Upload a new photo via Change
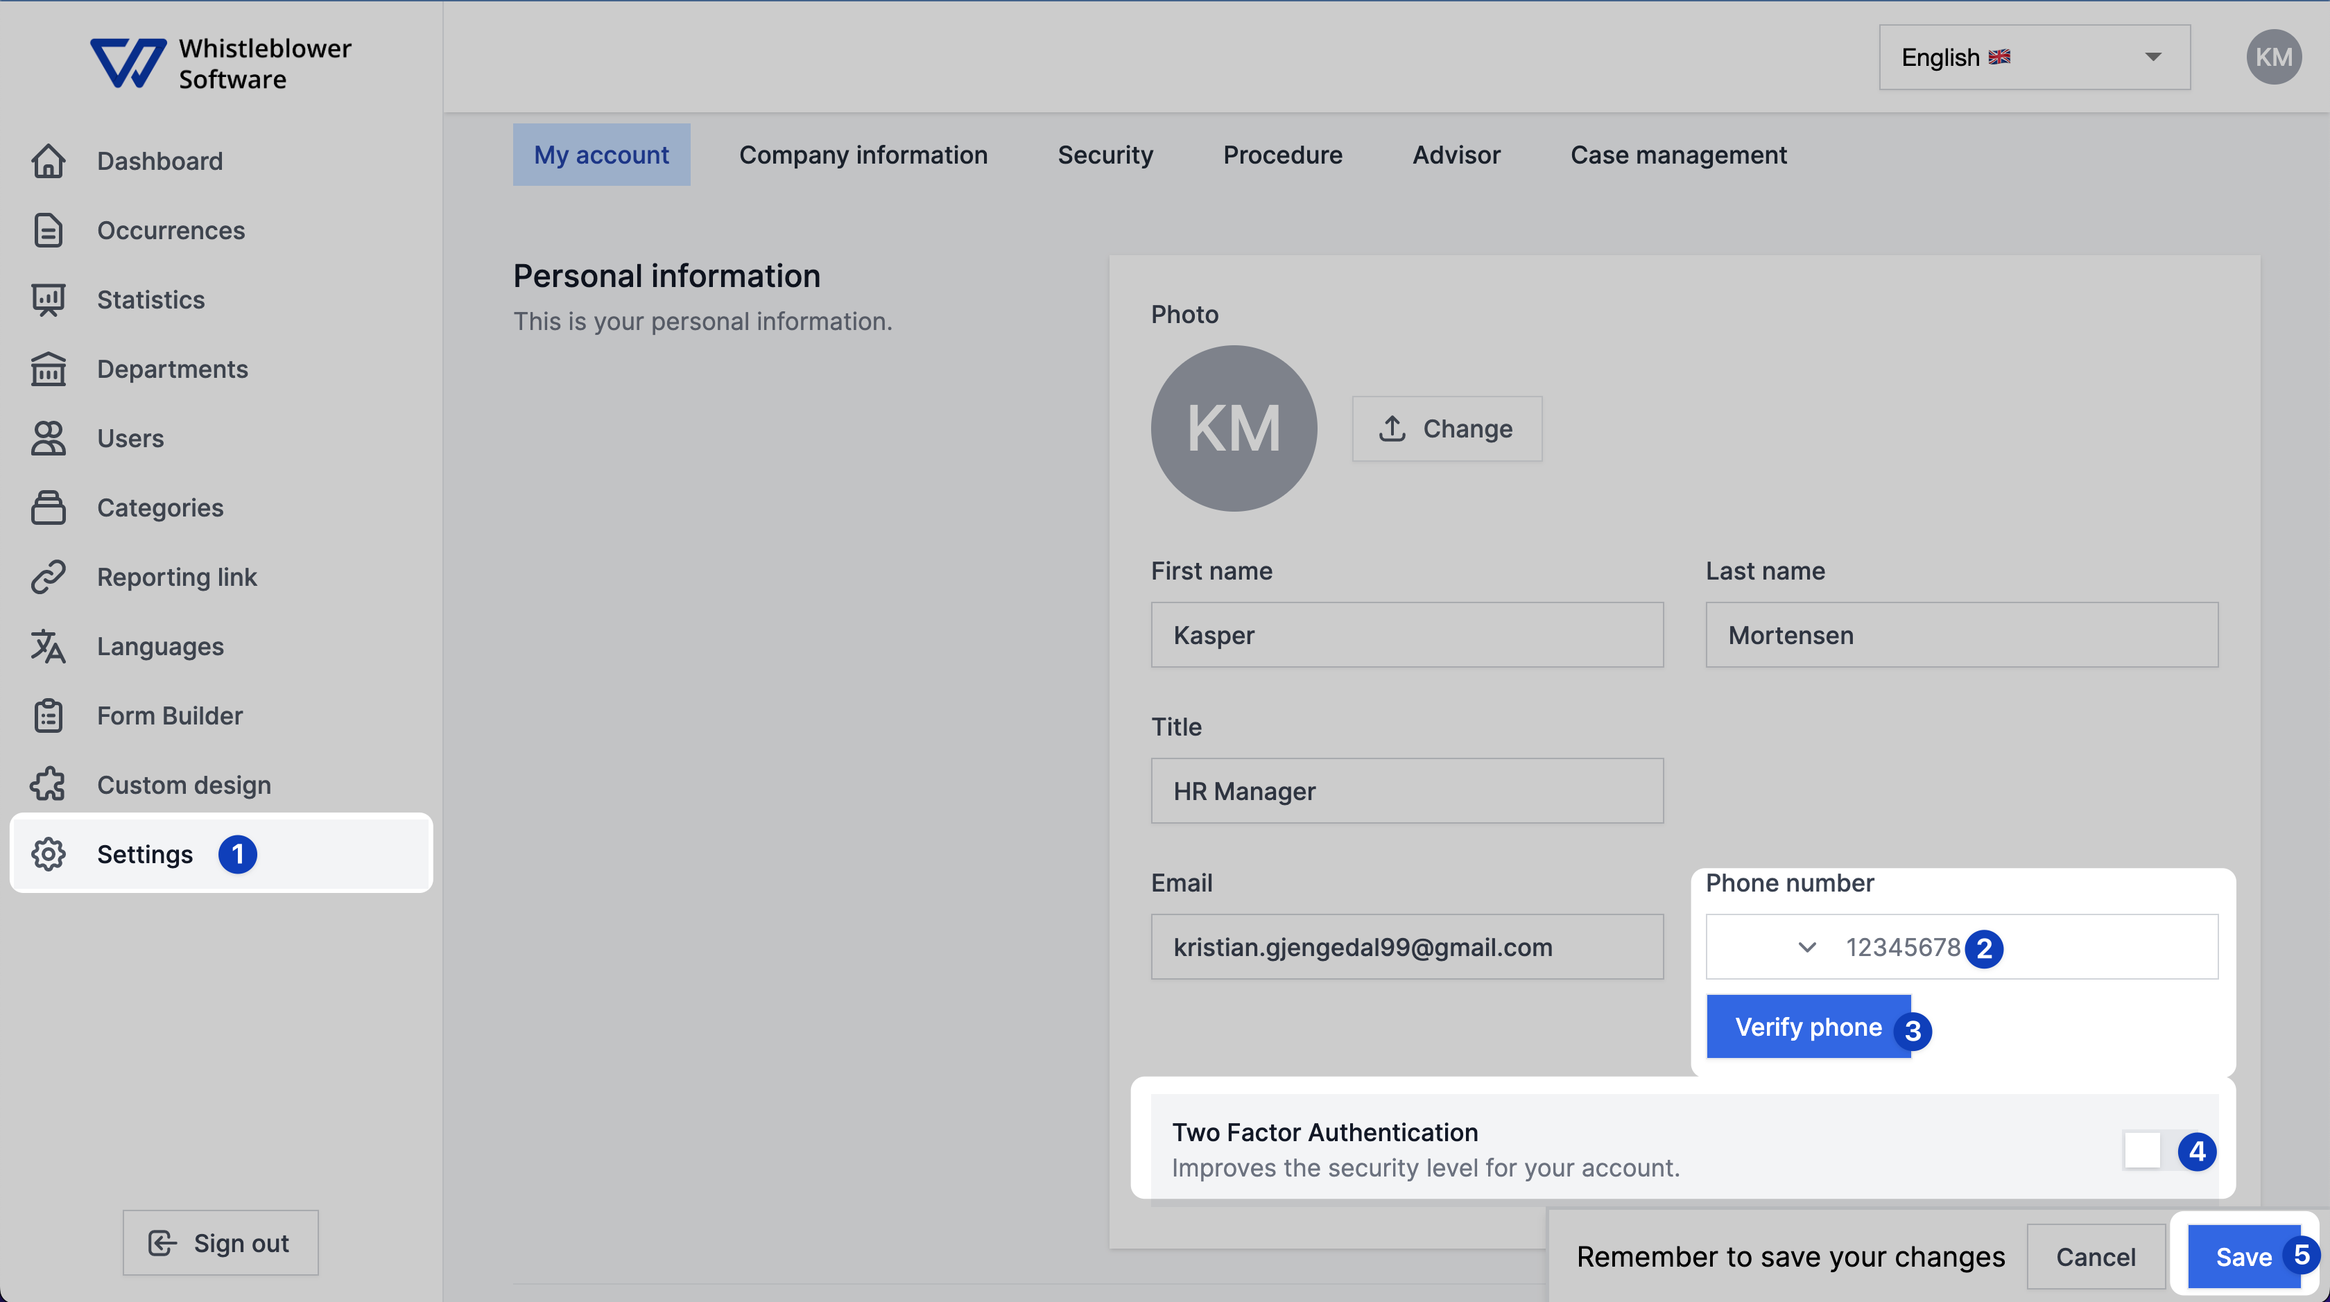This screenshot has height=1302, width=2330. [1447, 428]
